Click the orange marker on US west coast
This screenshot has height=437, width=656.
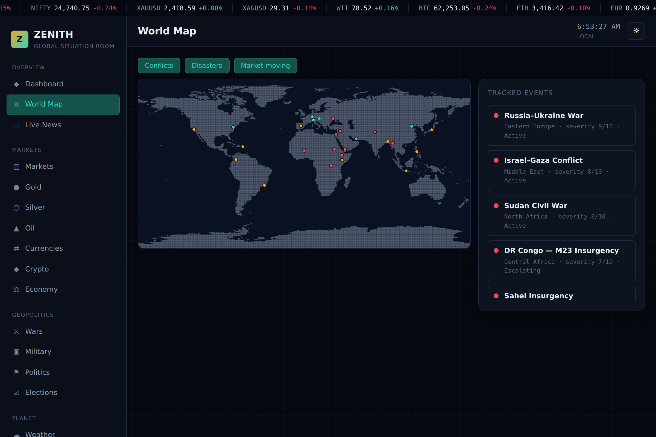click(x=194, y=129)
